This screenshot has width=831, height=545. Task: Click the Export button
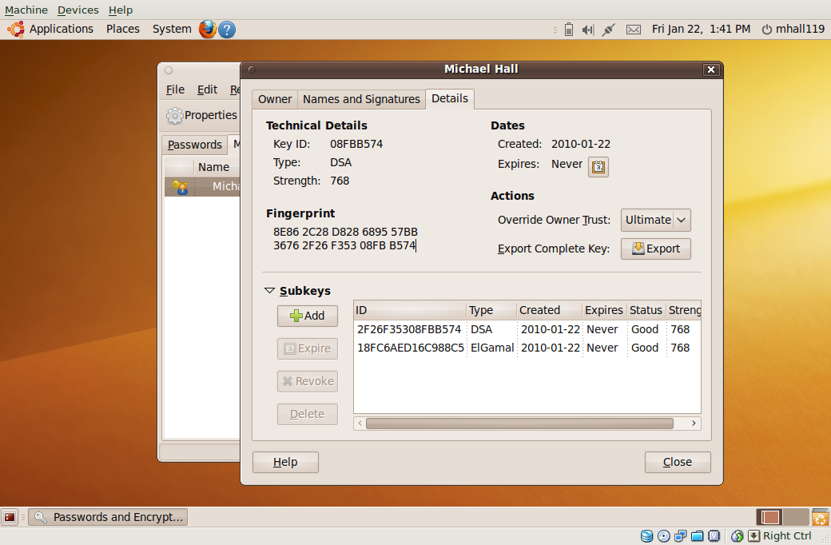click(x=655, y=249)
